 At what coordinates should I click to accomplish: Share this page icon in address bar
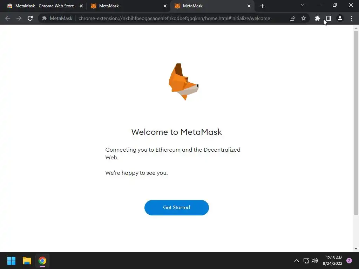point(292,18)
